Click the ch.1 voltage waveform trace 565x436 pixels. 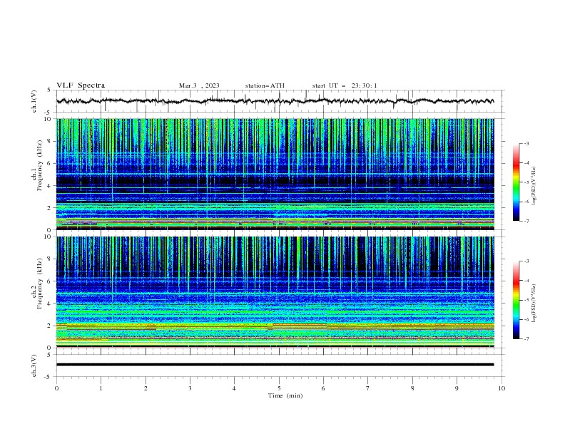[275, 101]
